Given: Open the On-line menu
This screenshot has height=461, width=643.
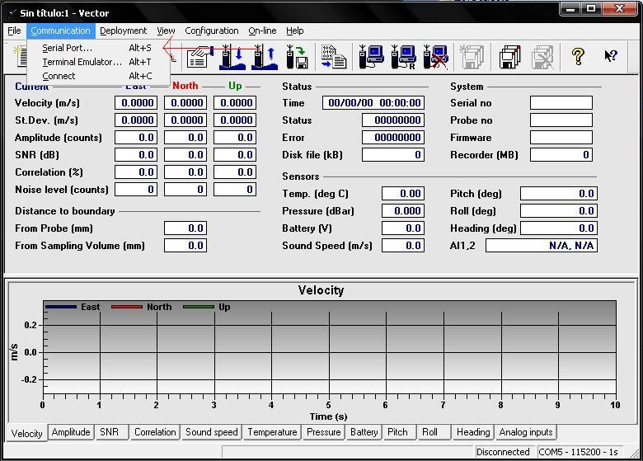Looking at the screenshot, I should [262, 31].
